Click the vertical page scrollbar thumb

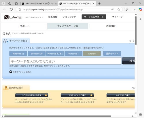pyautogui.click(x=136, y=30)
